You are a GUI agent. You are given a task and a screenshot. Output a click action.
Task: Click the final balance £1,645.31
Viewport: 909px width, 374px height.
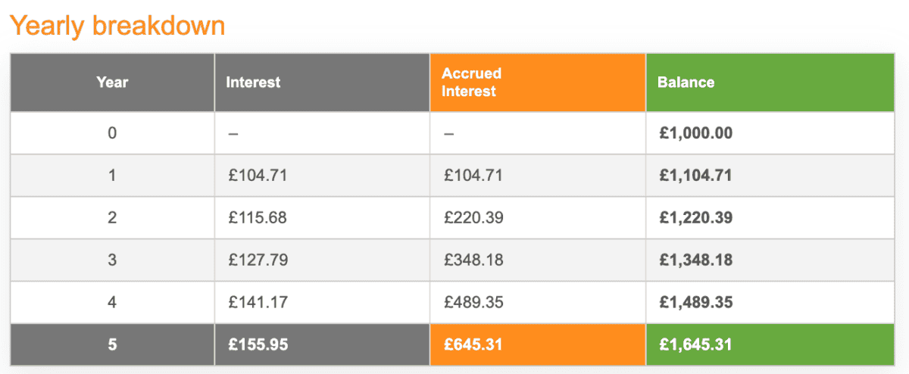pyautogui.click(x=695, y=345)
